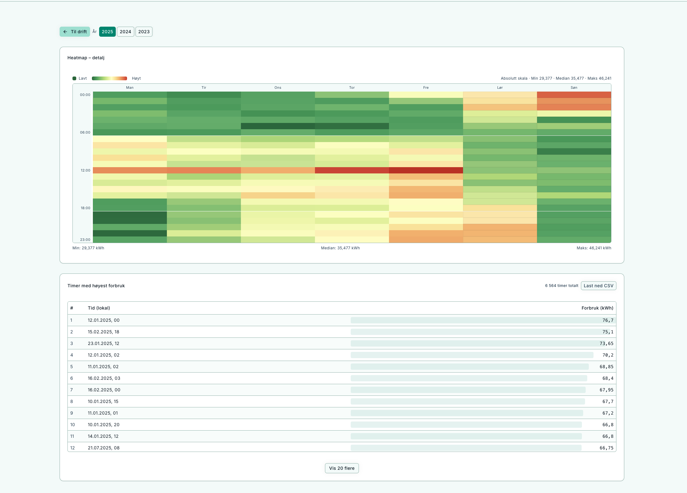687x493 pixels.
Task: Click the dark green Lavt legend dot
Action: pyautogui.click(x=74, y=78)
